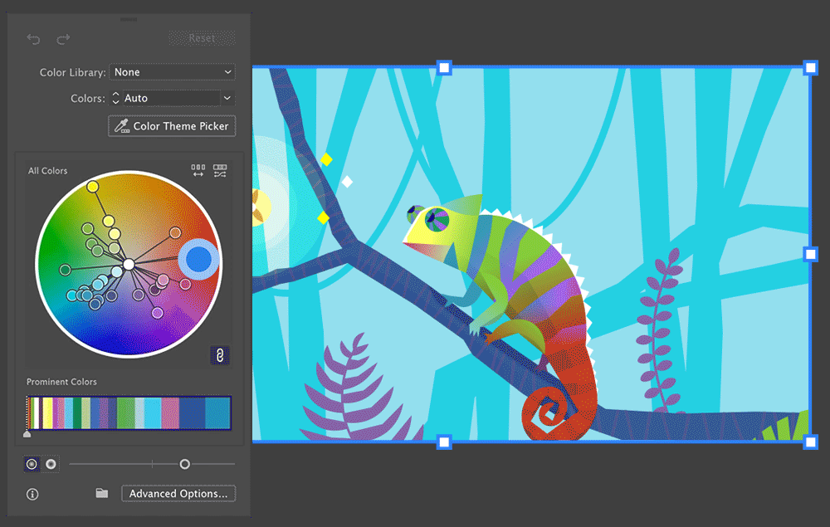Open the Color Library dropdown

pos(173,72)
